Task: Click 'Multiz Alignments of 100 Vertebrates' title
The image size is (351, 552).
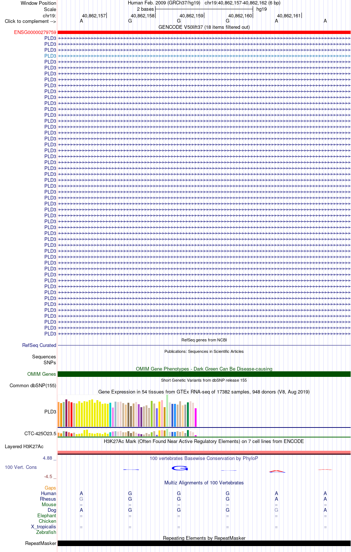Action: (204, 483)
